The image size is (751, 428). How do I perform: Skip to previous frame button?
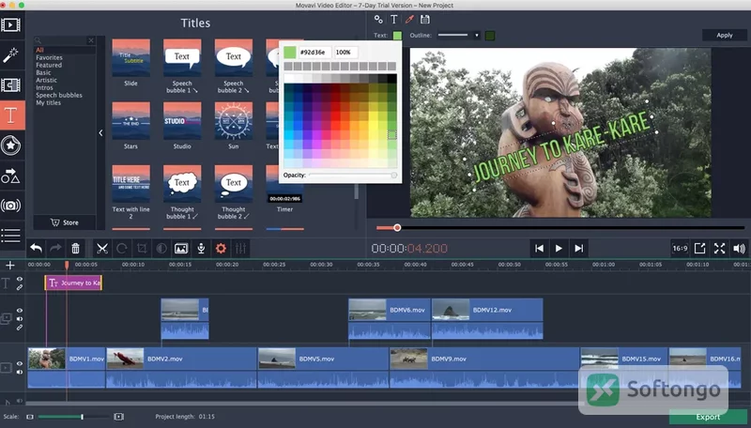(x=539, y=248)
